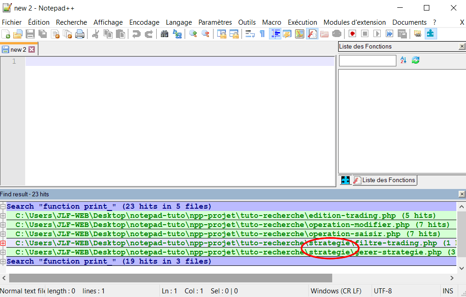
Task: Click the Undo arrow icon
Action: click(x=136, y=34)
